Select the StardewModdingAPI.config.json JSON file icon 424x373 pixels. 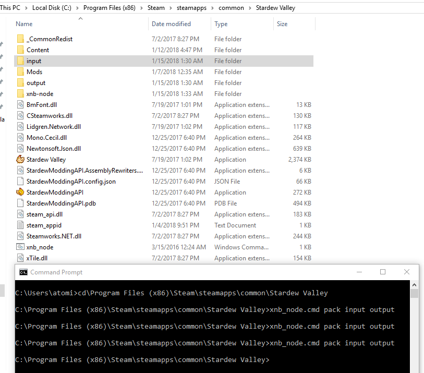[x=20, y=181]
